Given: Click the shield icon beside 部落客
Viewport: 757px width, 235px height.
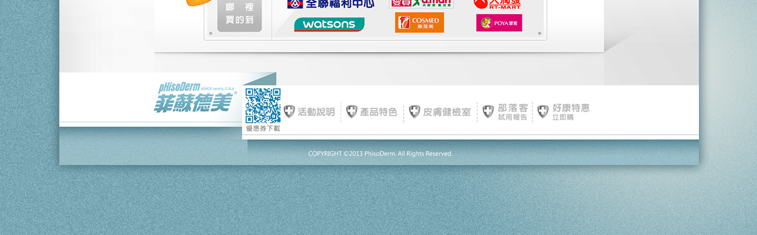Looking at the screenshot, I should (x=488, y=112).
